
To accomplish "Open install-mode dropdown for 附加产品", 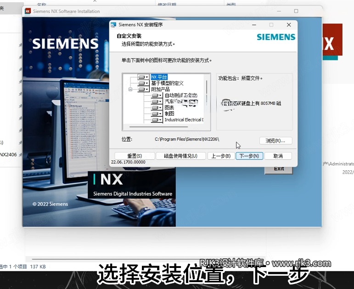I will pyautogui.click(x=143, y=89).
